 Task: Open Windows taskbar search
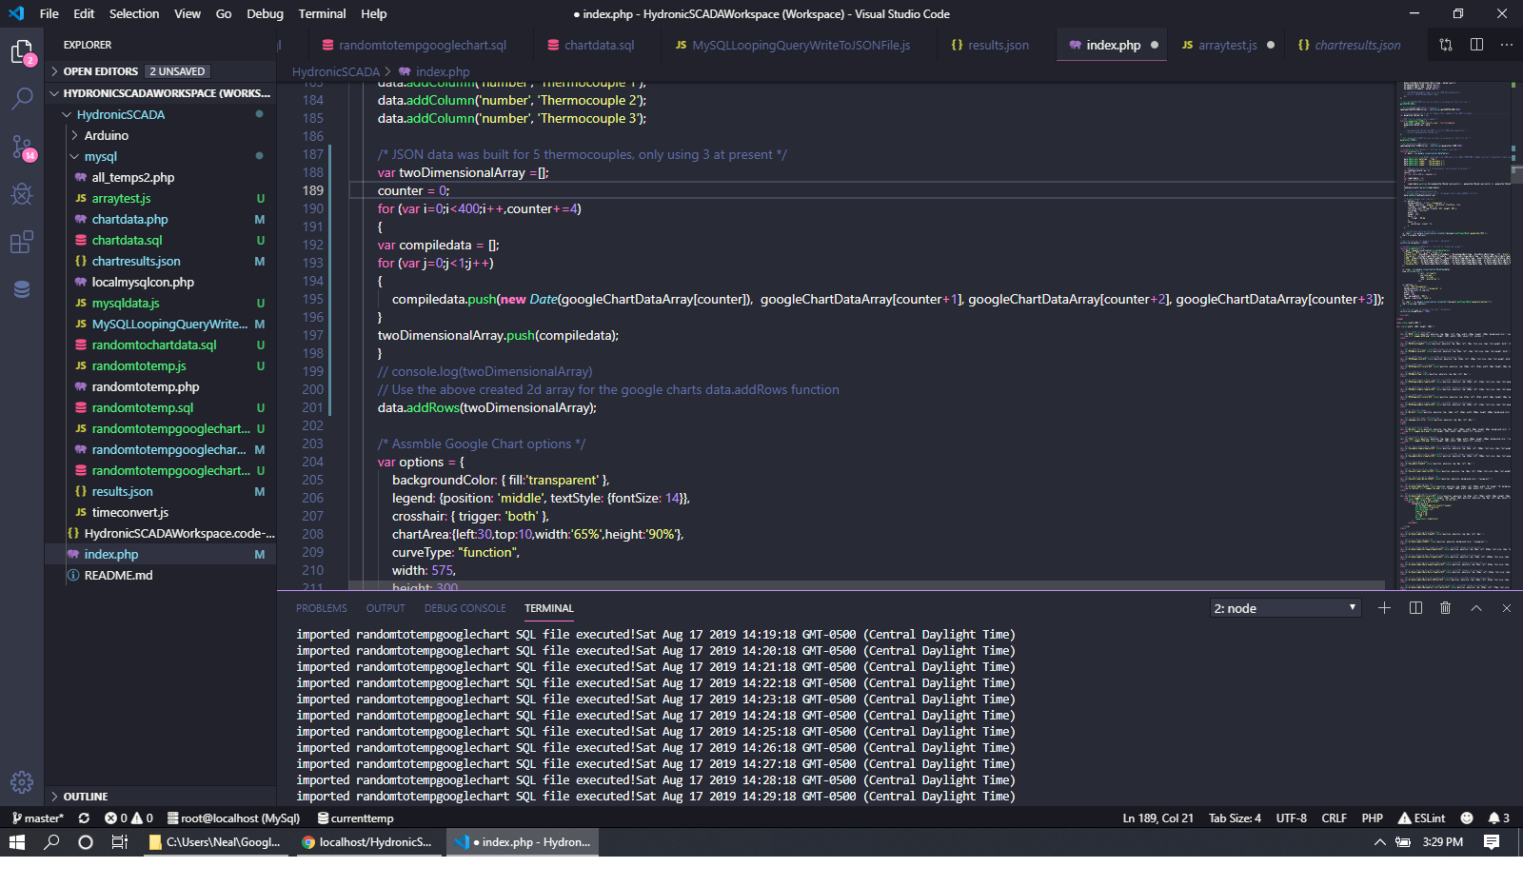51,842
